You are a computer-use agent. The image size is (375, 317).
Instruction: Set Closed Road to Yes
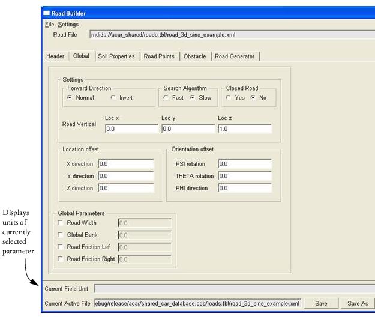(229, 98)
